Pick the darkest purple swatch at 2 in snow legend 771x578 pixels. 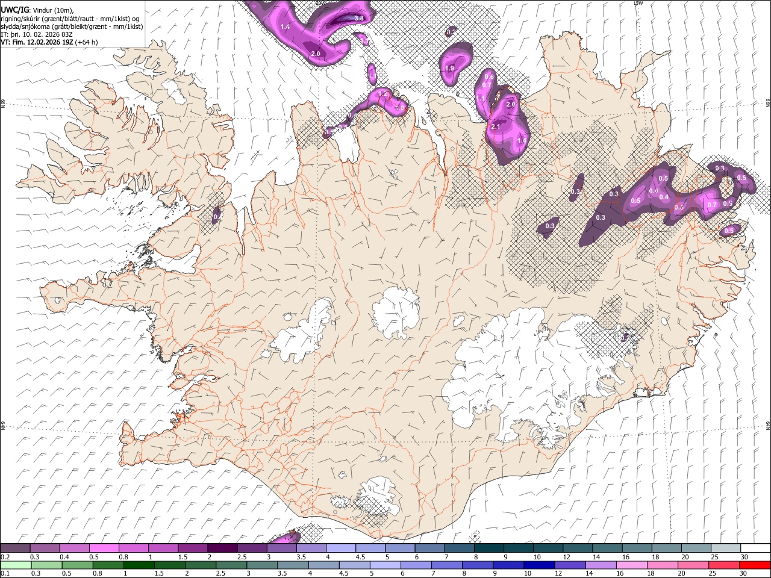[x=222, y=548]
